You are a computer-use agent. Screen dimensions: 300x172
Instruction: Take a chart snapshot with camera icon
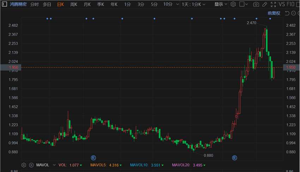click(x=256, y=4)
